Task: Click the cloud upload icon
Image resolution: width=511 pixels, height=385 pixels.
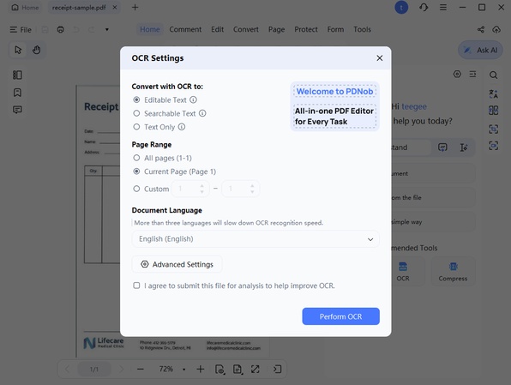Action: tap(496, 30)
